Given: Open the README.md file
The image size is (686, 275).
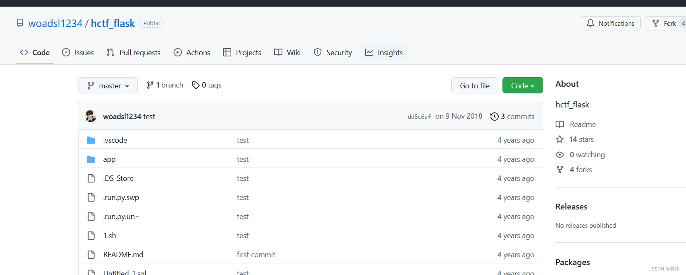Looking at the screenshot, I should coord(123,255).
